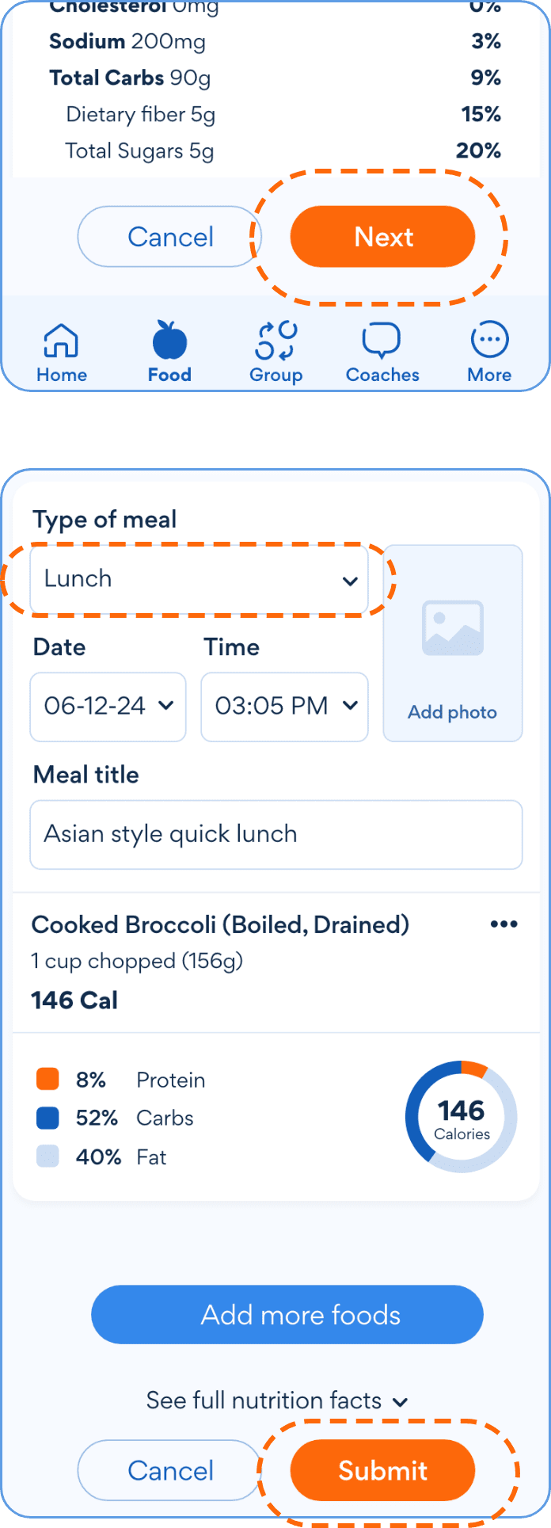Click the orange Protein color swatch
Viewport: 551px width, 1528px height.
pyautogui.click(x=47, y=1079)
